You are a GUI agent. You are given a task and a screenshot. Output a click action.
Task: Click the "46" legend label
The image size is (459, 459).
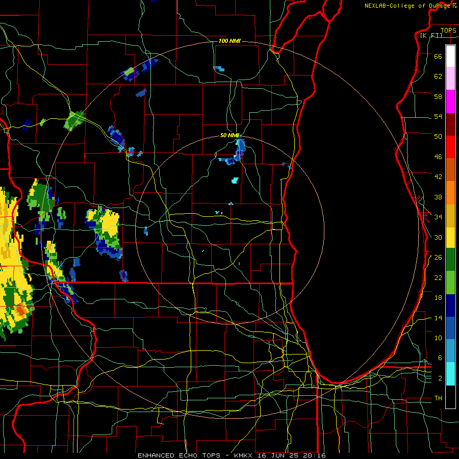pyautogui.click(x=438, y=157)
